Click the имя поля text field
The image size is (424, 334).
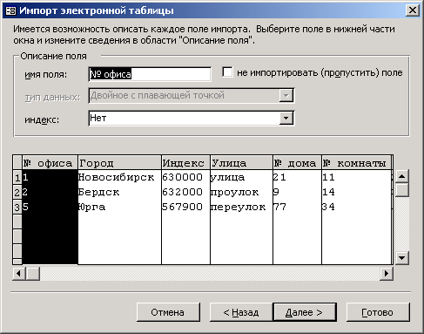pyautogui.click(x=150, y=74)
